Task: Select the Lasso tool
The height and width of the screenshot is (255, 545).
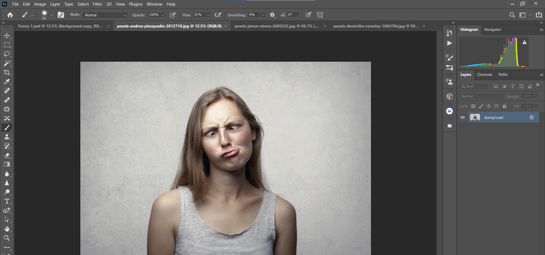Action: point(7,54)
